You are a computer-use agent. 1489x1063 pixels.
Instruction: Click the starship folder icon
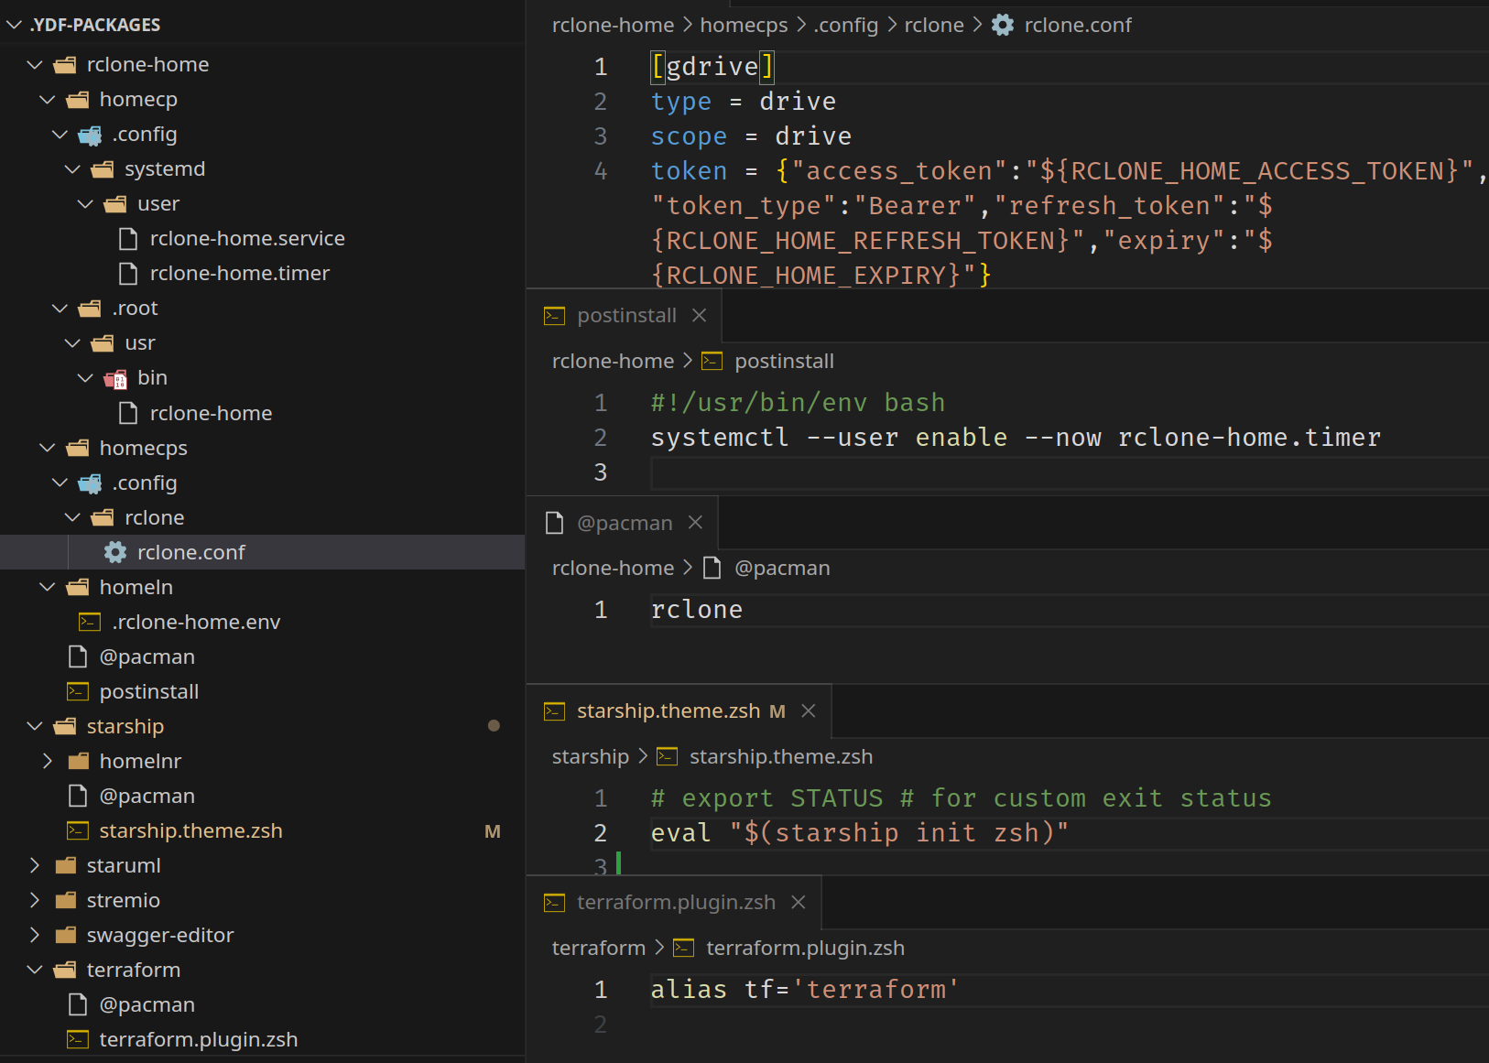pyautogui.click(x=65, y=726)
